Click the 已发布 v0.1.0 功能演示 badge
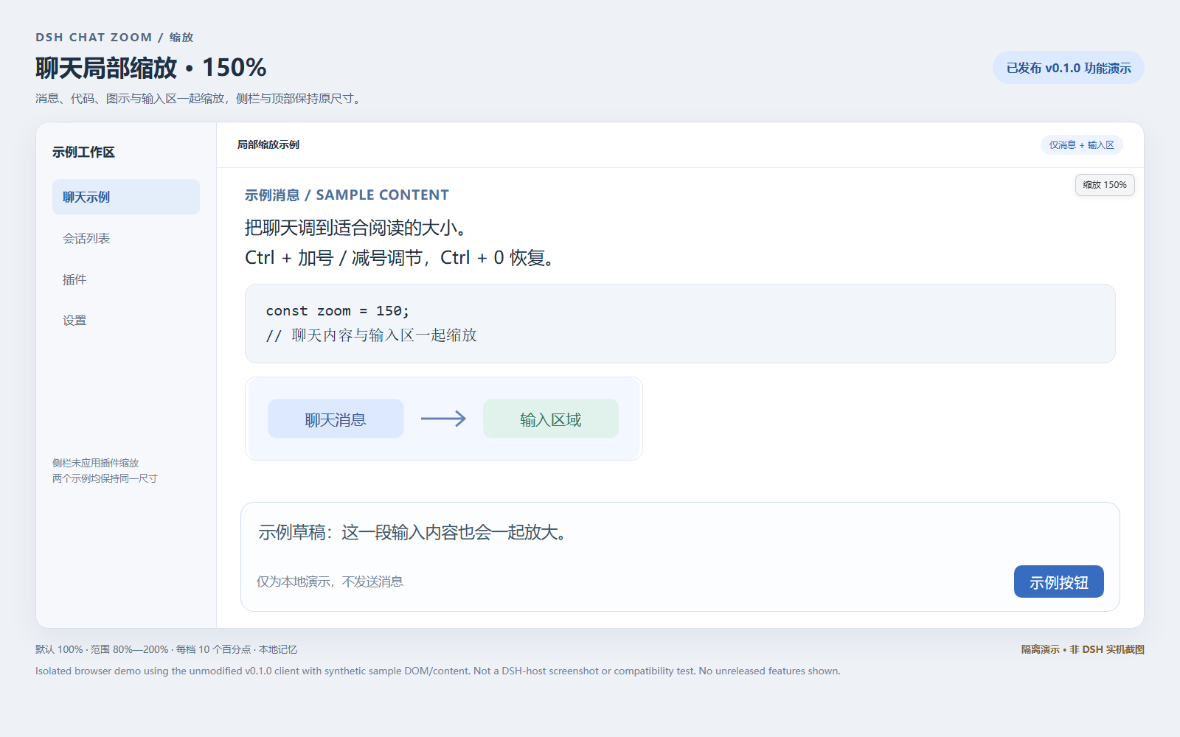 click(x=1068, y=68)
